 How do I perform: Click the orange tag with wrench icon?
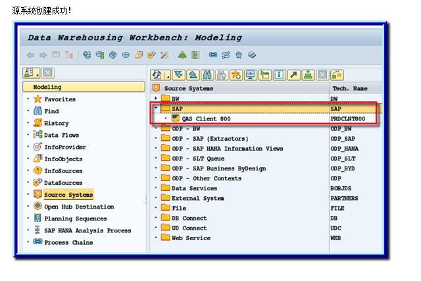pyautogui.click(x=151, y=55)
